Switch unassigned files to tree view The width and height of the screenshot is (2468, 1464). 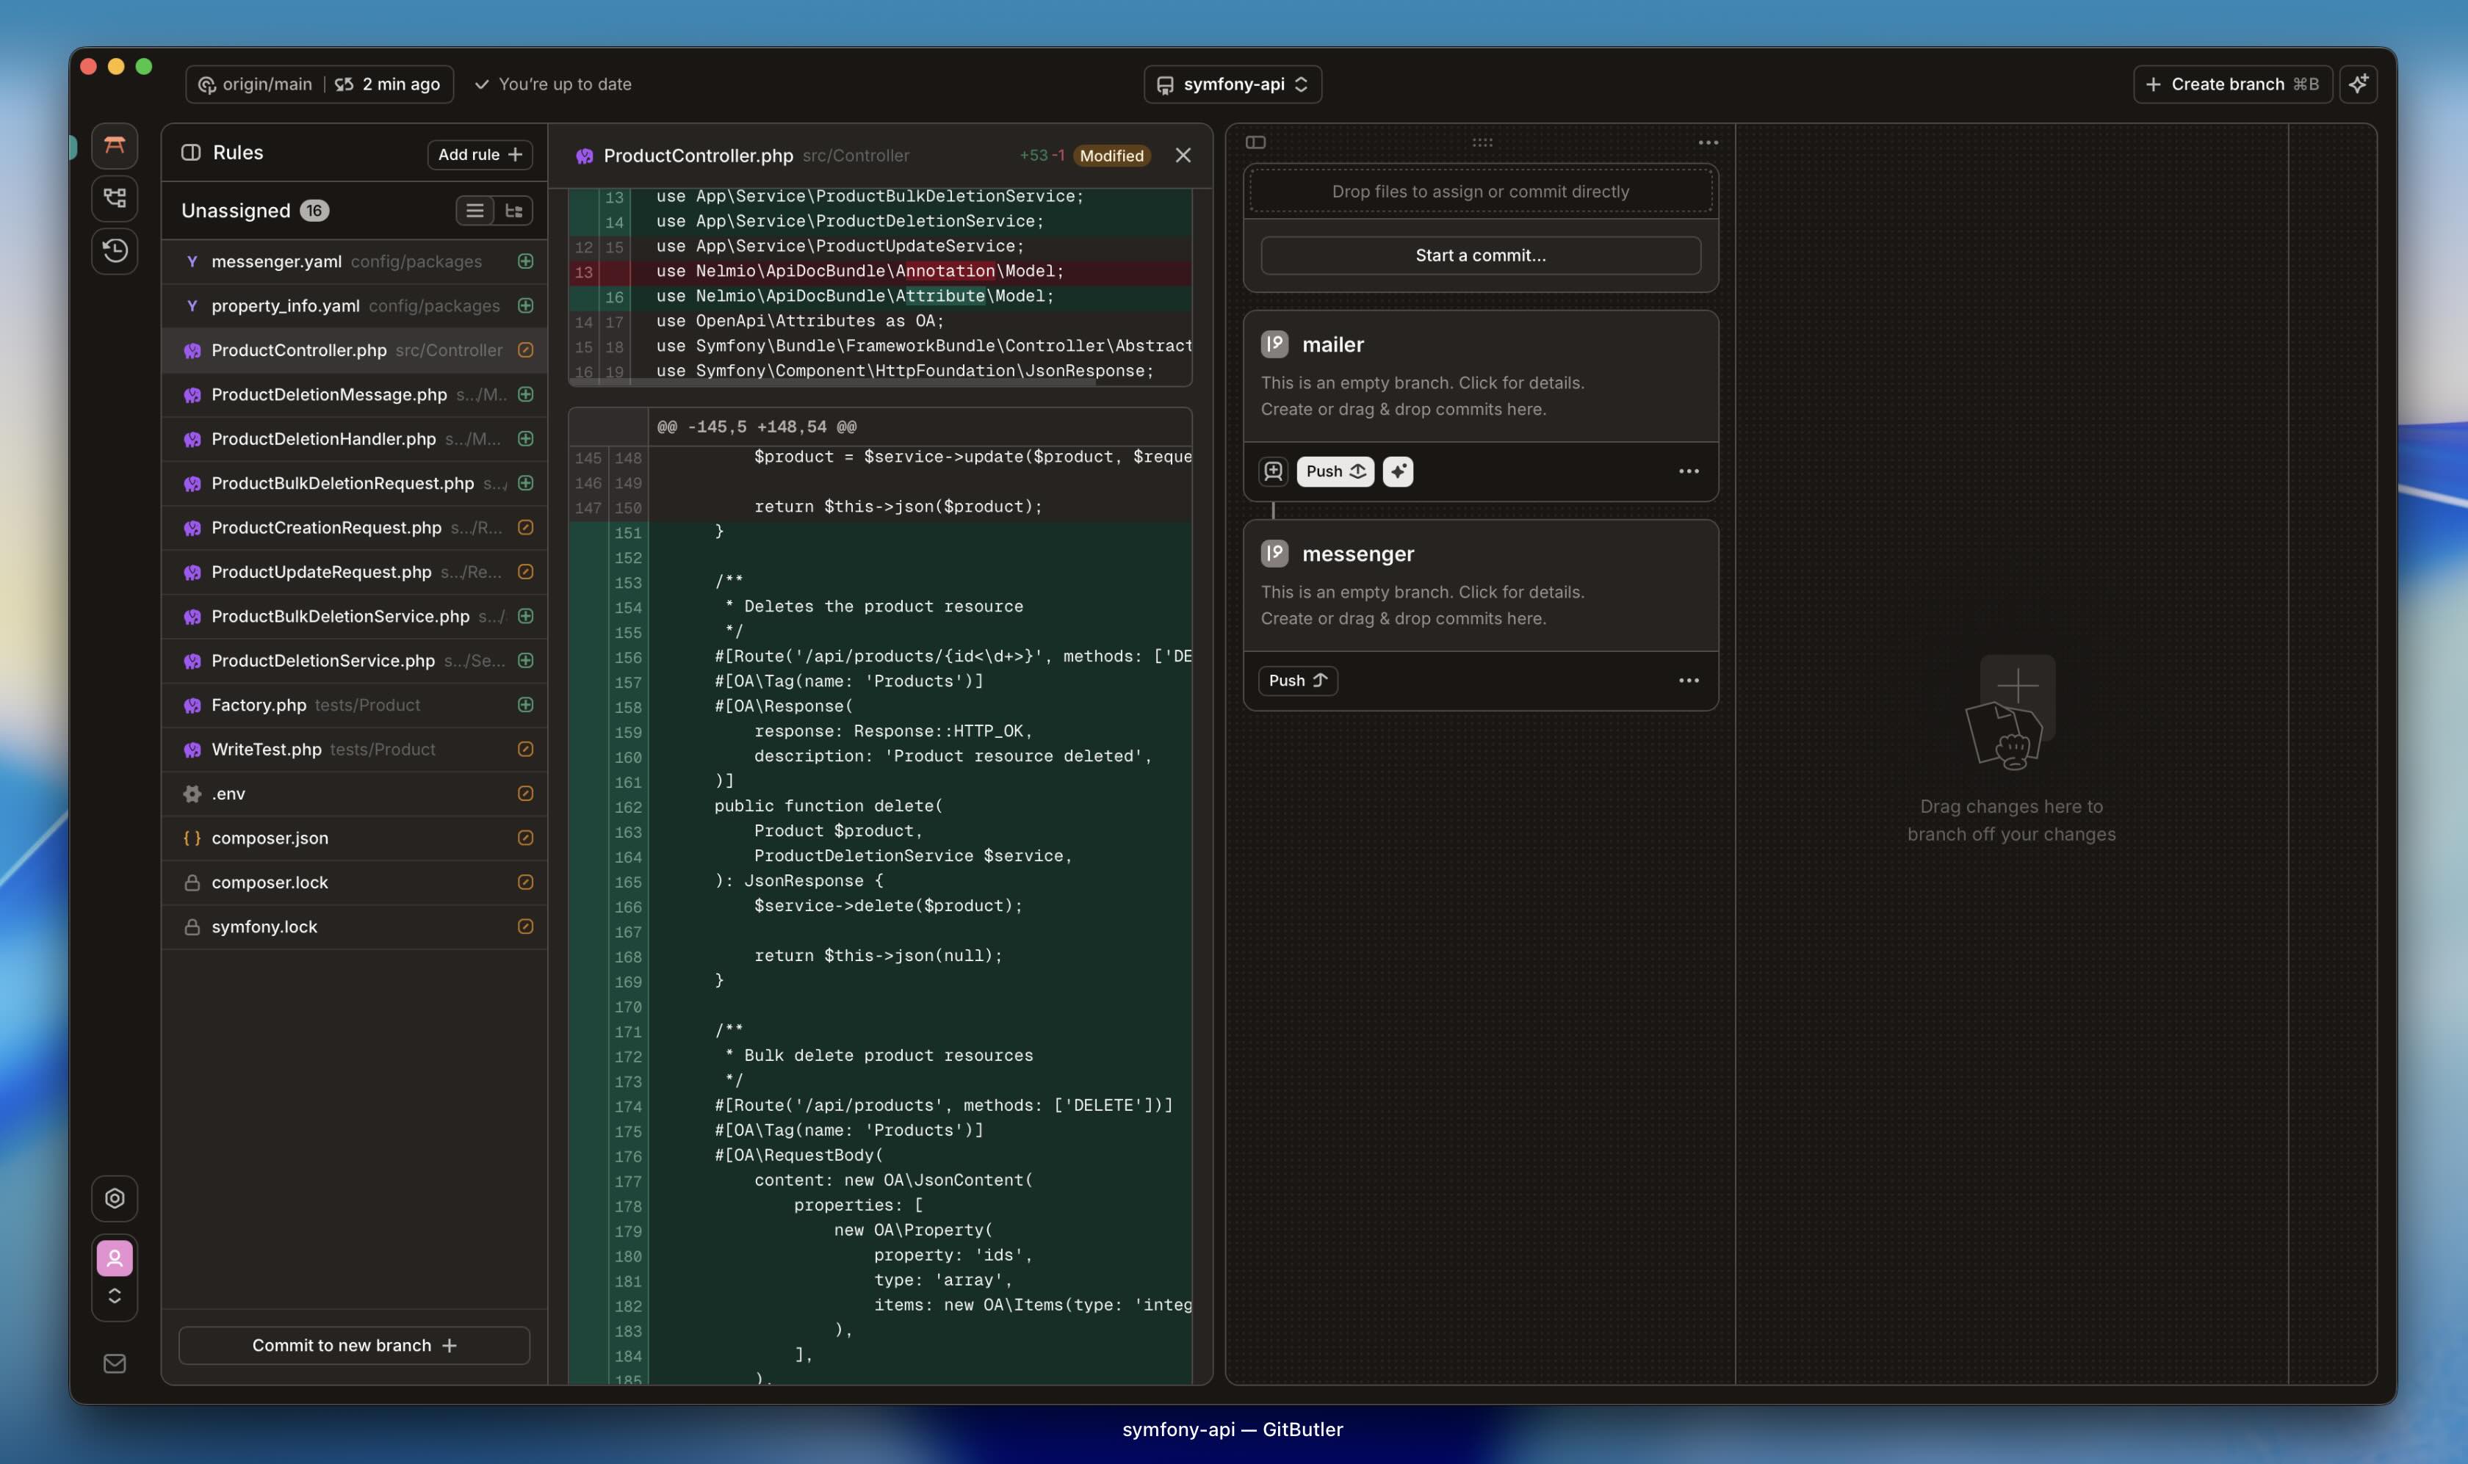pyautogui.click(x=513, y=210)
